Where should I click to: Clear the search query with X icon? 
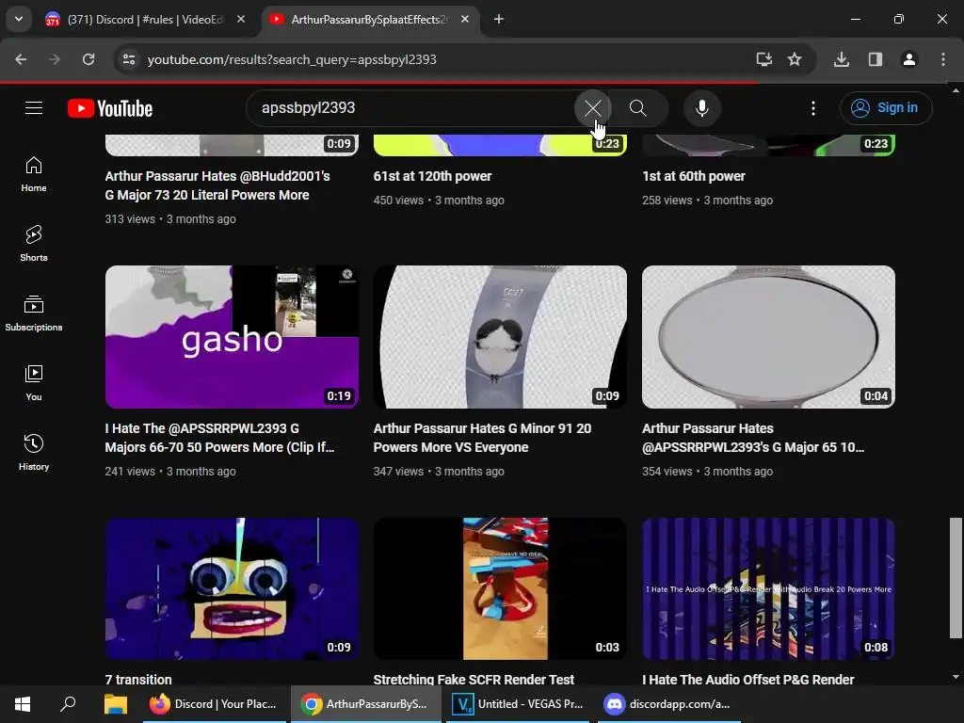(593, 108)
